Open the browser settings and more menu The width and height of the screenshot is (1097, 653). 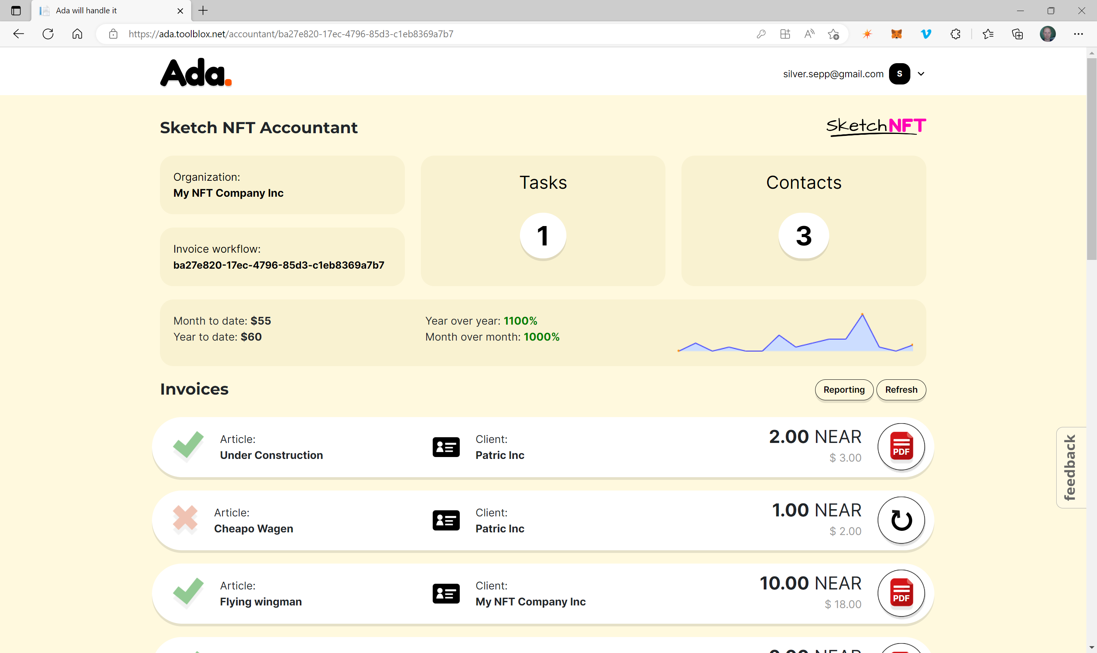pos(1078,34)
